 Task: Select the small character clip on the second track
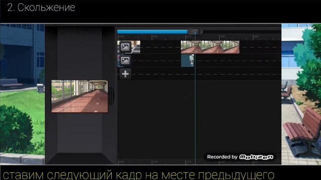pos(188,60)
